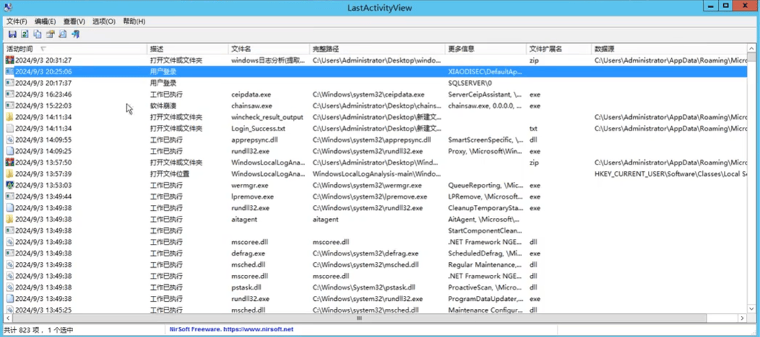Click the document icon of Login_Success.txt row
This screenshot has height=337, width=760.
pos(9,128)
